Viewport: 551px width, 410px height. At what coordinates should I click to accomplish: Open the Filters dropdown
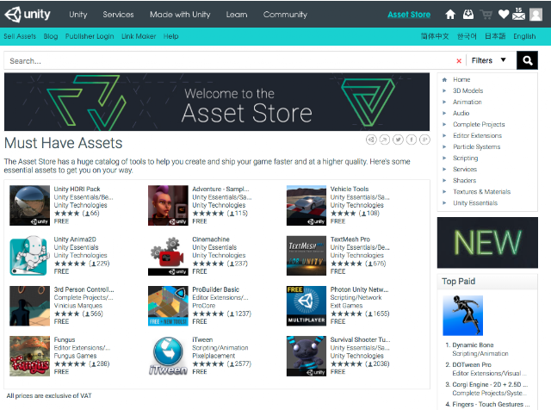pyautogui.click(x=489, y=60)
